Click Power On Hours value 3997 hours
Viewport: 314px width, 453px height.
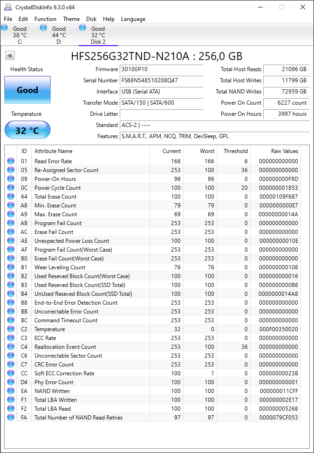[286, 114]
